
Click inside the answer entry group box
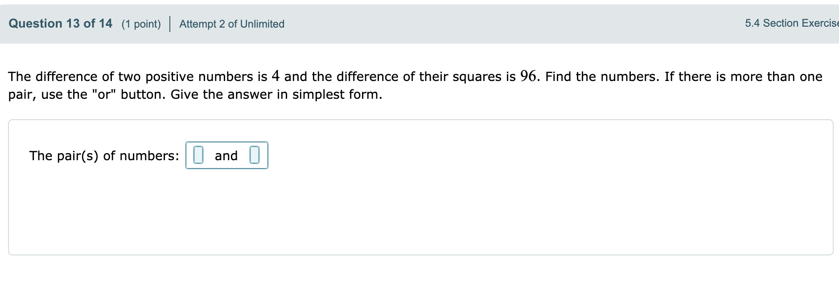[x=226, y=155]
